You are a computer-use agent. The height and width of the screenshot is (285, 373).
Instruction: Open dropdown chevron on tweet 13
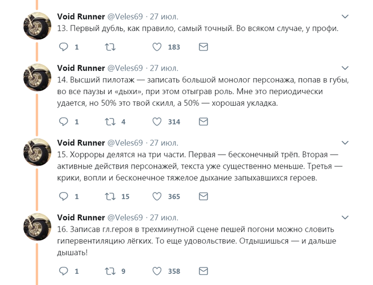click(345, 16)
